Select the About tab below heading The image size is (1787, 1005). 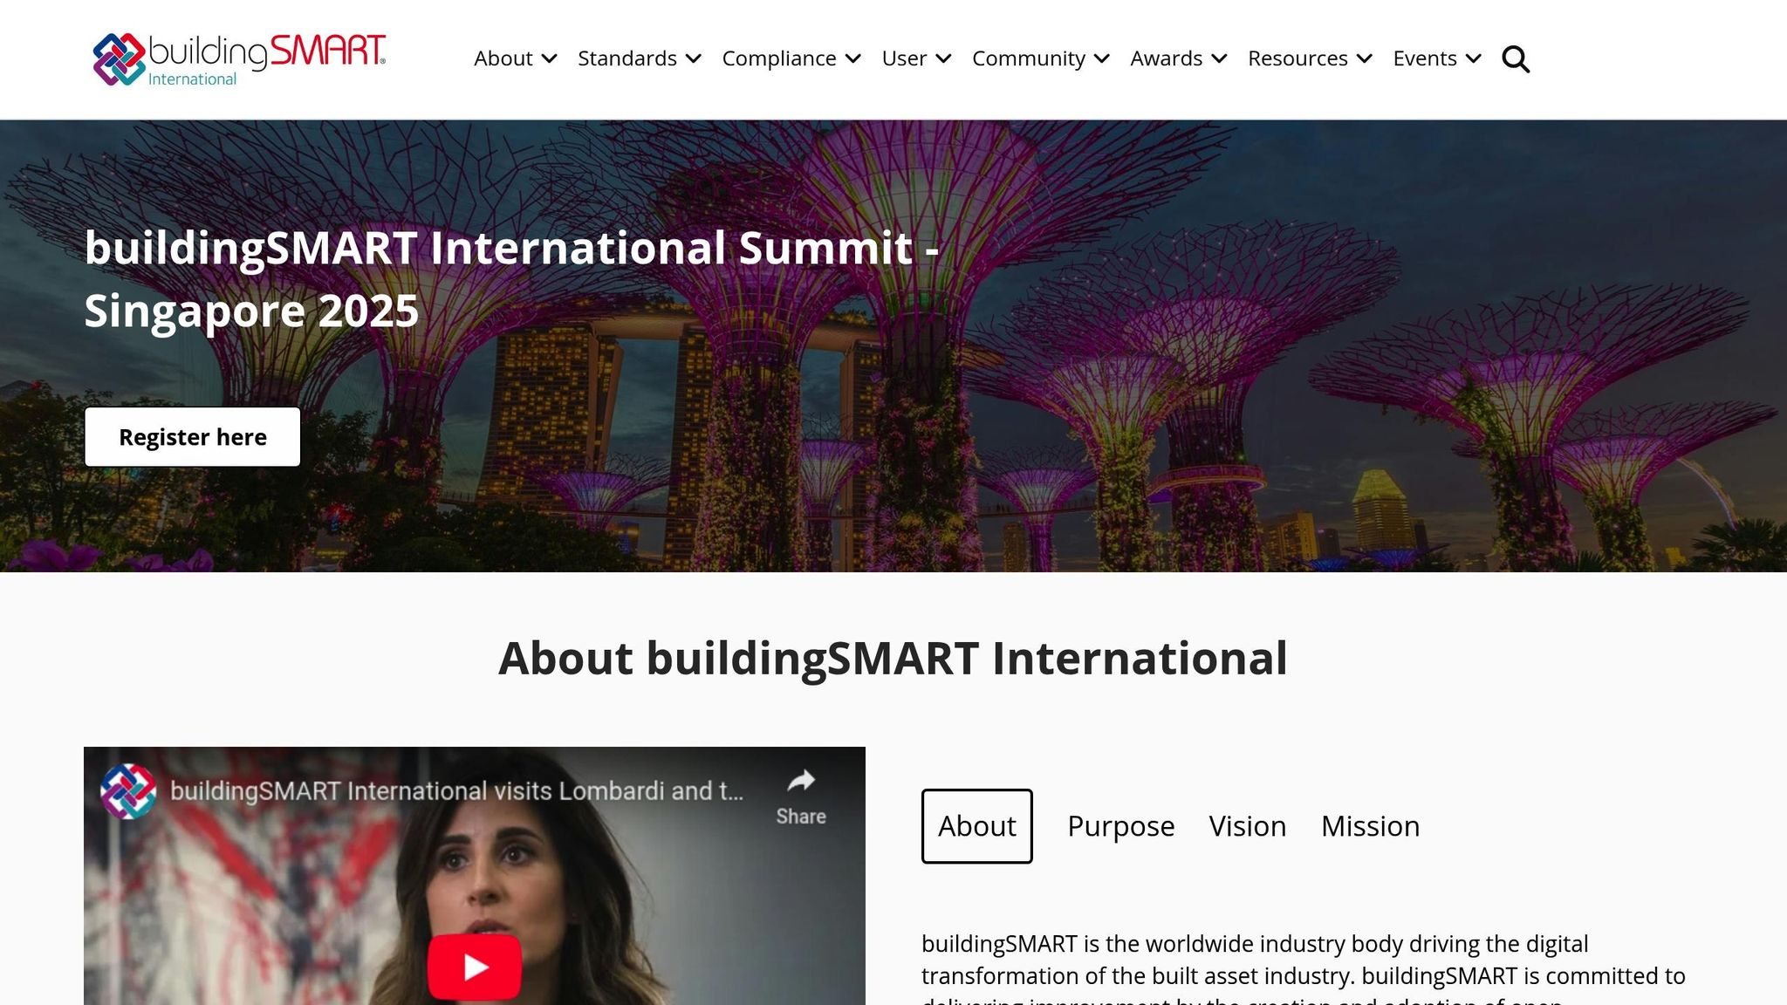[x=977, y=826]
